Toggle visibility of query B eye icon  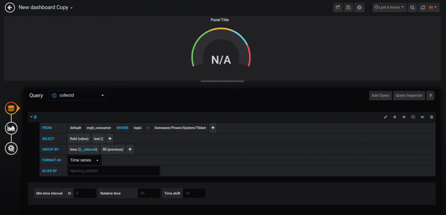[x=422, y=117]
